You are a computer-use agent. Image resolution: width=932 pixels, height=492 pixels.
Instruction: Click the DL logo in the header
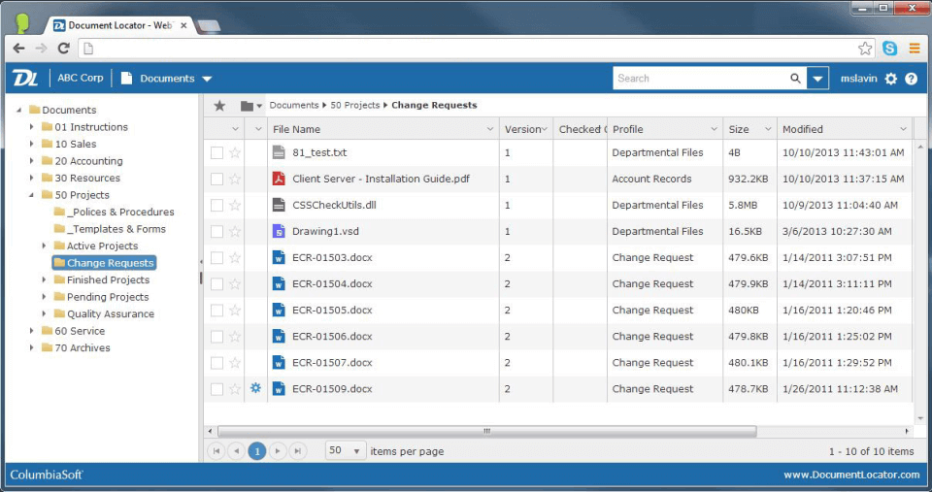tap(23, 79)
